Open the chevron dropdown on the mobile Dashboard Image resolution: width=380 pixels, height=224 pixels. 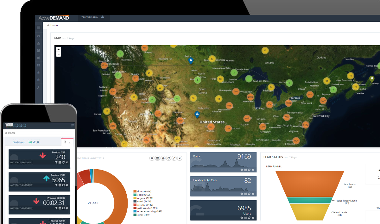[69, 142]
